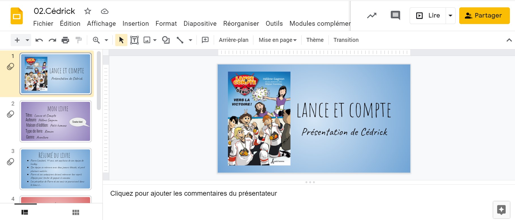
Task: Click the speaker notes resize handle dots
Action: coord(310,182)
